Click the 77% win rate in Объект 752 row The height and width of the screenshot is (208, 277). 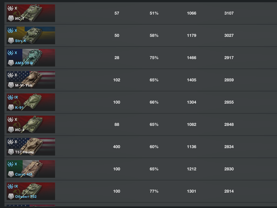pos(154,191)
